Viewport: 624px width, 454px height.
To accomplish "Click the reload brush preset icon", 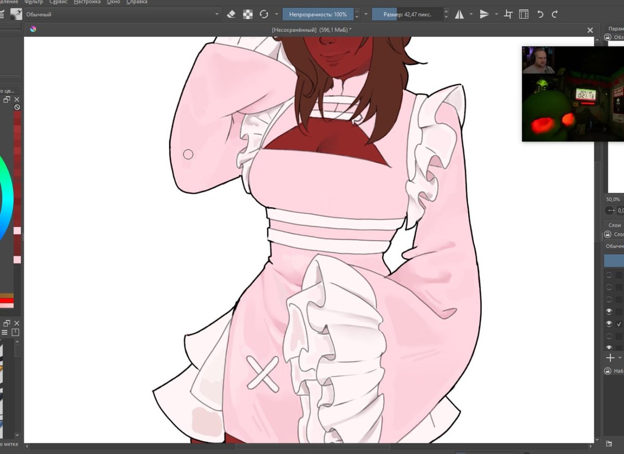I will coord(264,14).
